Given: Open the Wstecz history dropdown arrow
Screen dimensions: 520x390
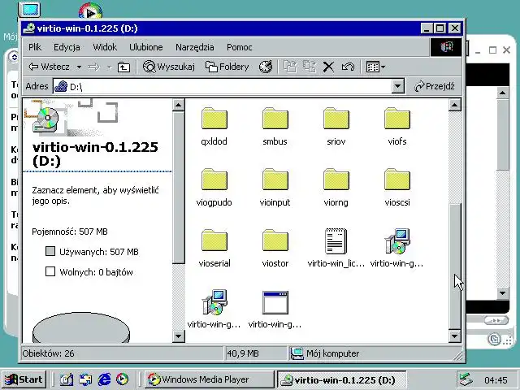Looking at the screenshot, I should tap(79, 67).
